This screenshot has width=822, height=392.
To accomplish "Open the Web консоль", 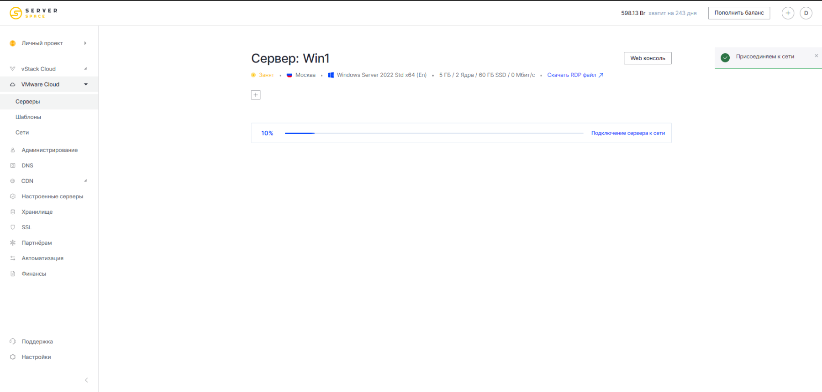I will [648, 58].
